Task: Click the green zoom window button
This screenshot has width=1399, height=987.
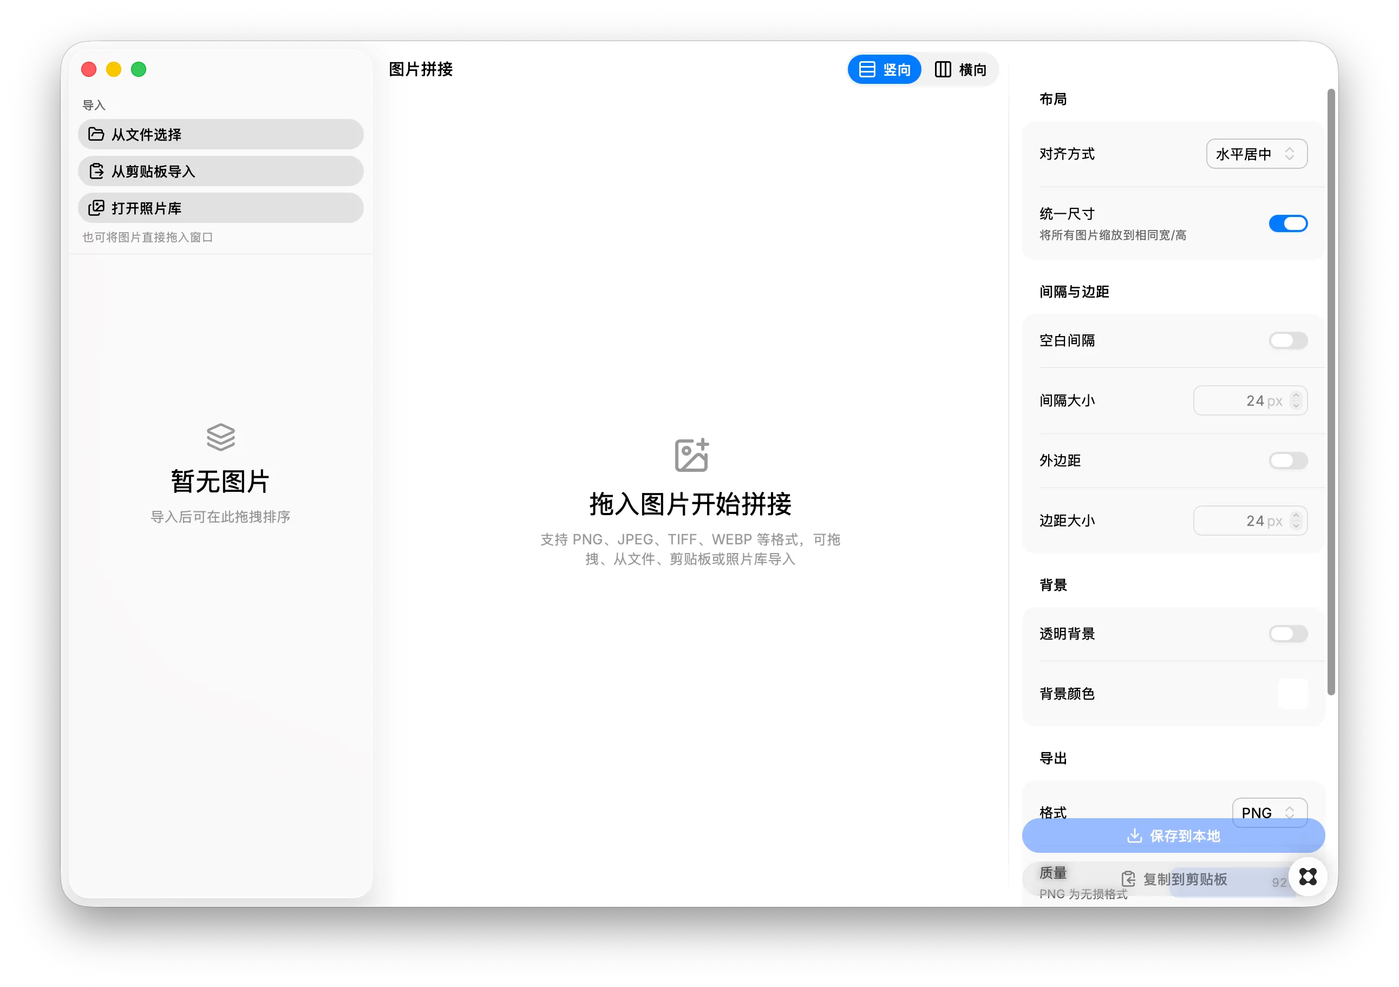Action: pyautogui.click(x=139, y=69)
